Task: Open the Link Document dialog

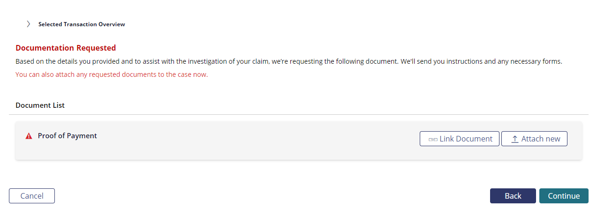Action: coord(460,139)
